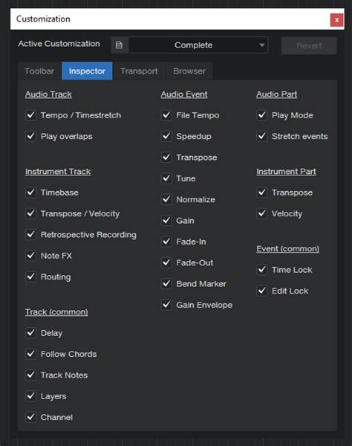Disable the Bend Marker checkbox

tap(166, 284)
